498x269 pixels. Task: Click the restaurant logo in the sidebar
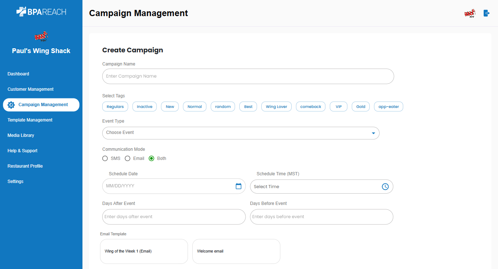[x=41, y=36]
